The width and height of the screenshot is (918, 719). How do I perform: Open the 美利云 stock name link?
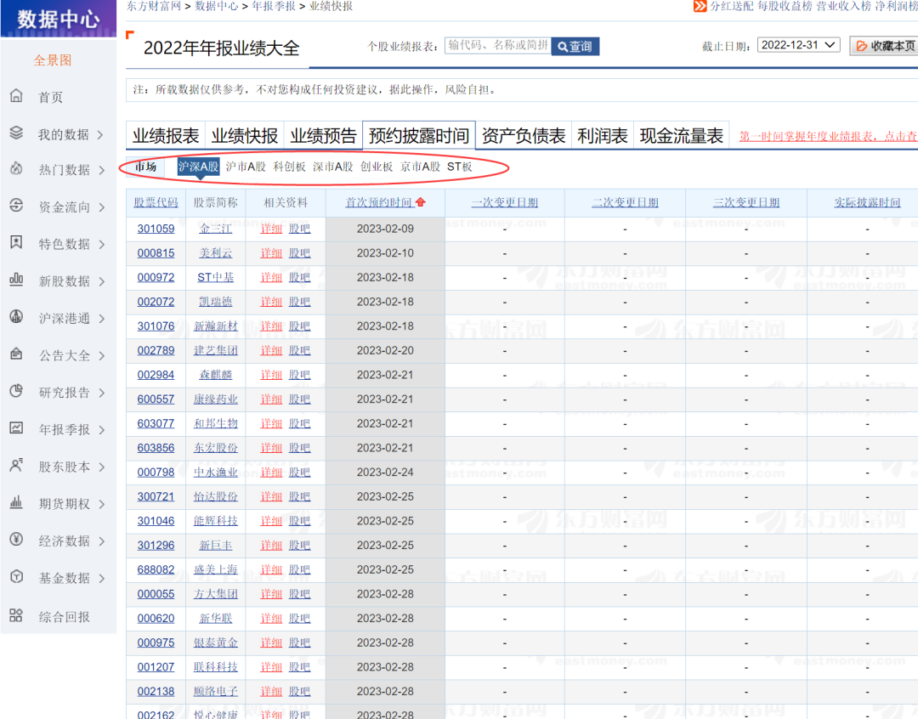coord(215,253)
